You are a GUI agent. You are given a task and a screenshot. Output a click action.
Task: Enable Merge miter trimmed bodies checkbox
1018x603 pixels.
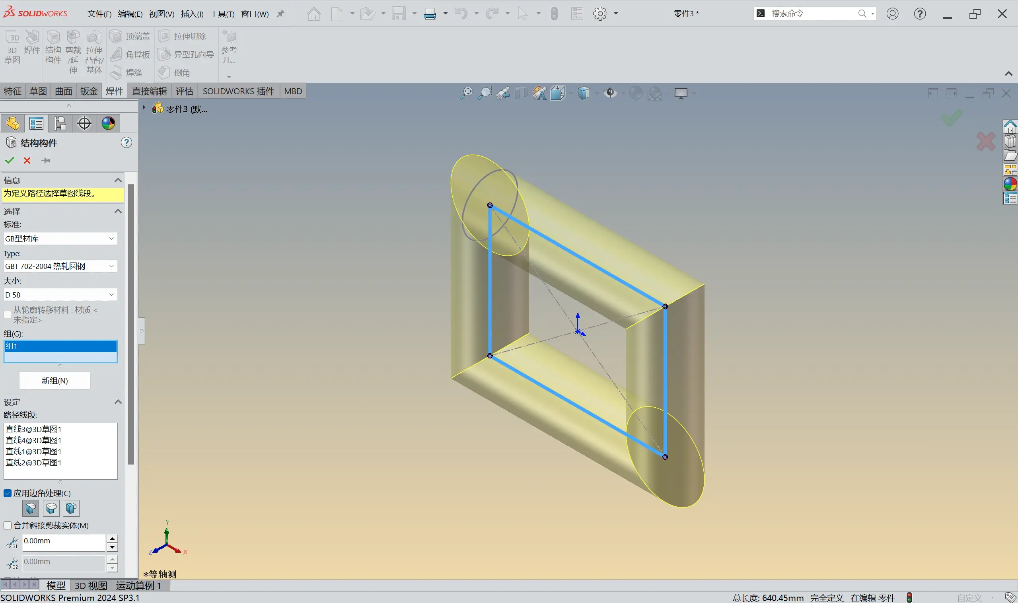(8, 525)
